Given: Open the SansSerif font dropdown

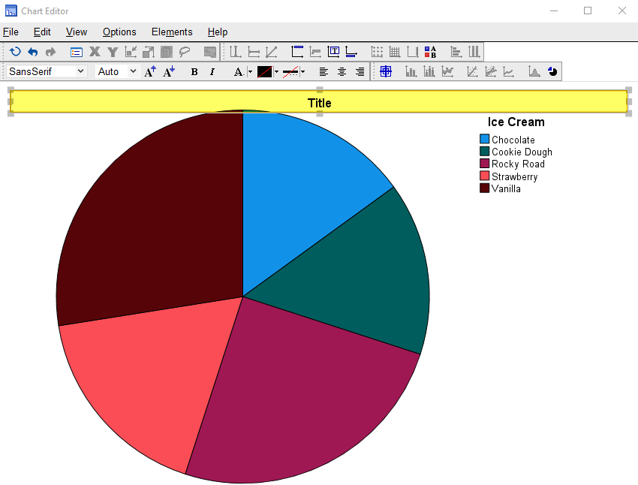Looking at the screenshot, I should tap(47, 71).
